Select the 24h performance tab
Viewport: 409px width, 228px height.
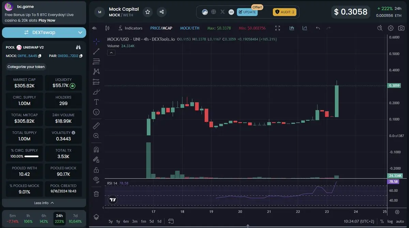[x=59, y=218]
